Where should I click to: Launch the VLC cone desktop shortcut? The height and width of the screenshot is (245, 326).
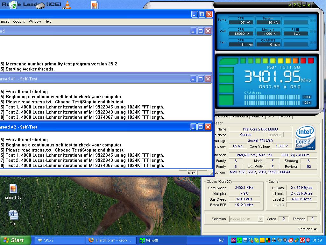point(67,5)
